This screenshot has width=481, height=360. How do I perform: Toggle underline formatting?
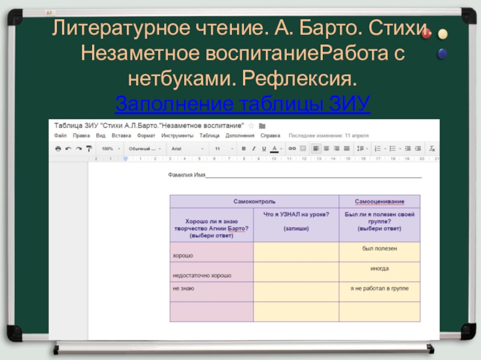(264, 148)
